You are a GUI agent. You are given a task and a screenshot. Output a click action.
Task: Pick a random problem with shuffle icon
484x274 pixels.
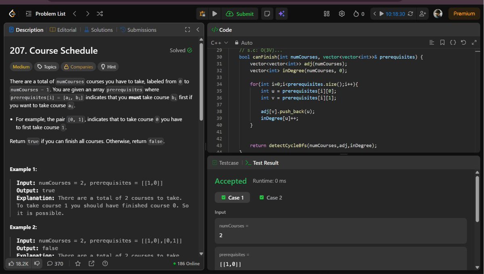100,14
